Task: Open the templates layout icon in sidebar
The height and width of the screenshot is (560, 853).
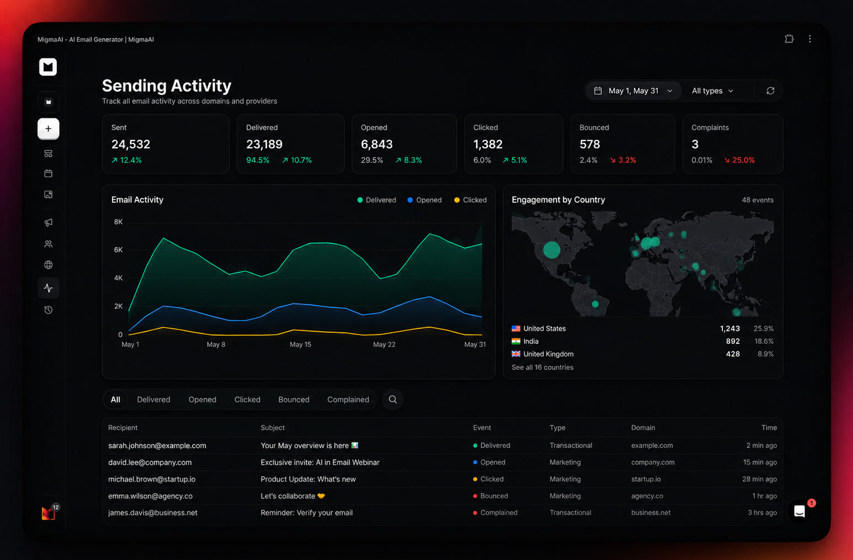Action: tap(48, 154)
